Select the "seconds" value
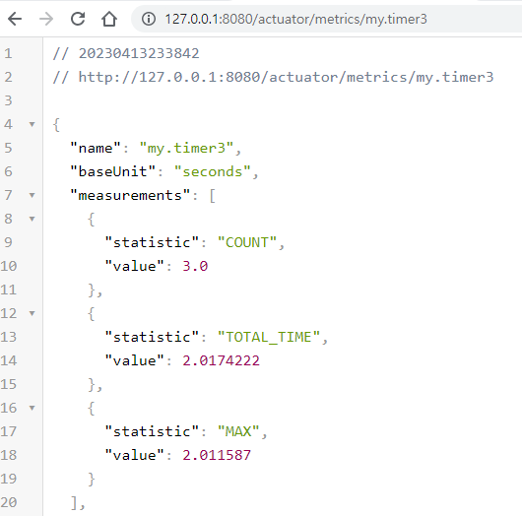Image resolution: width=522 pixels, height=516 pixels. click(213, 171)
